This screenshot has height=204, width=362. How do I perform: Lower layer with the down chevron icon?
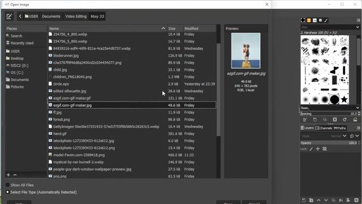pos(326,200)
